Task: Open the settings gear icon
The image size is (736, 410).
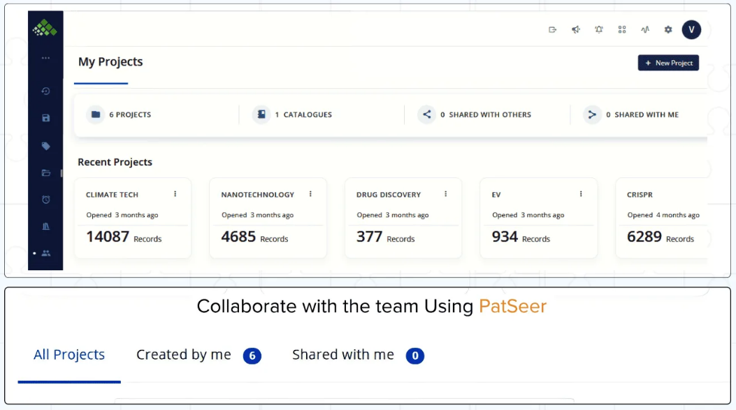Action: pos(668,29)
